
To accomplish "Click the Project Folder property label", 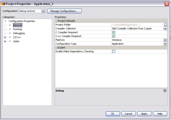I will tap(63, 25).
